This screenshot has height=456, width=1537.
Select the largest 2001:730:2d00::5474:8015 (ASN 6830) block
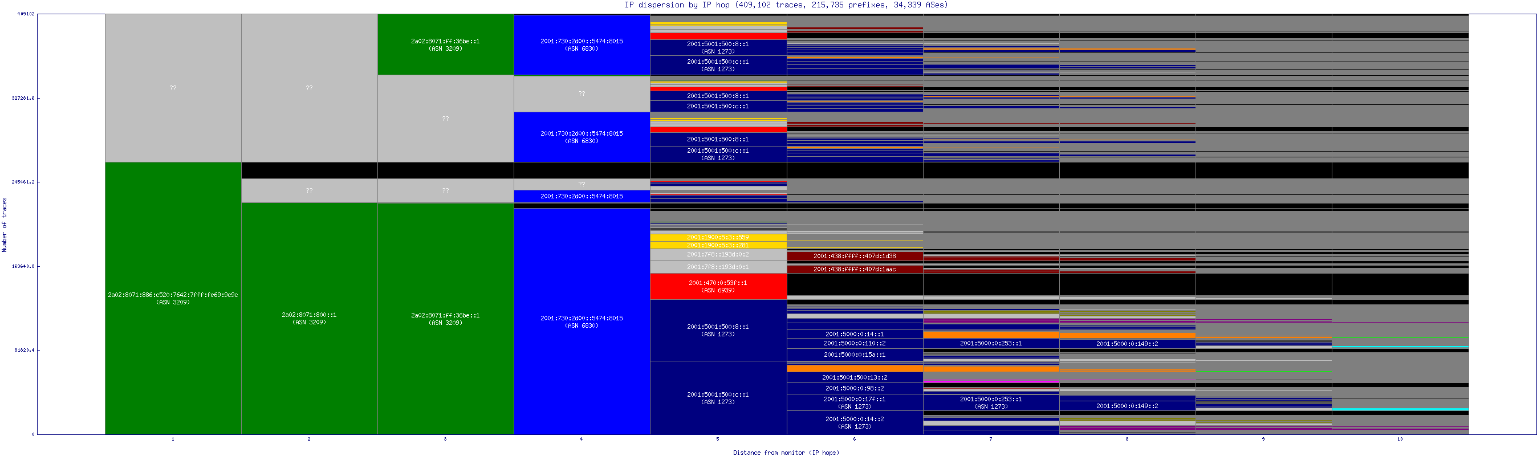click(x=582, y=321)
